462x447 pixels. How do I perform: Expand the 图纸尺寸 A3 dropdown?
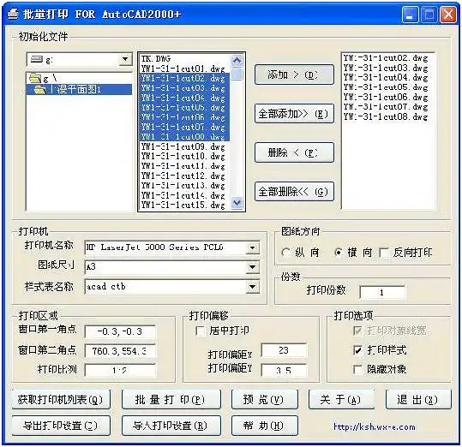click(253, 267)
